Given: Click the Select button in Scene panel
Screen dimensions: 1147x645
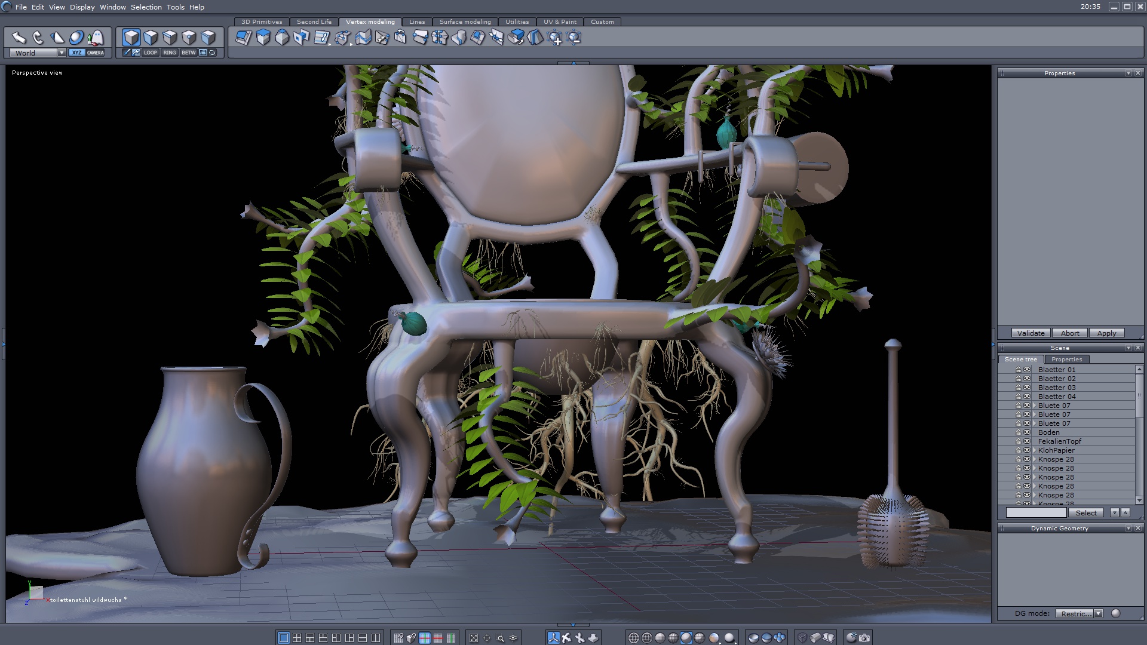Looking at the screenshot, I should click(x=1086, y=513).
